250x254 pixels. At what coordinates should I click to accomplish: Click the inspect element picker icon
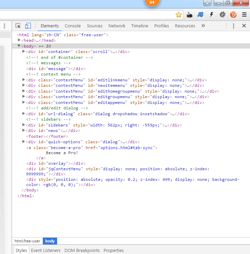coord(18,26)
